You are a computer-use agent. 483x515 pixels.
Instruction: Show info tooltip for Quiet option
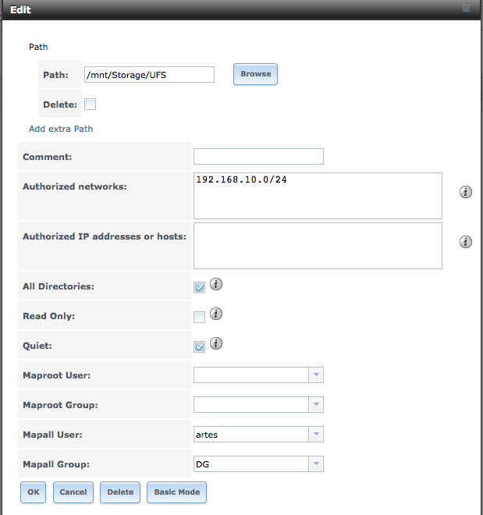(215, 343)
